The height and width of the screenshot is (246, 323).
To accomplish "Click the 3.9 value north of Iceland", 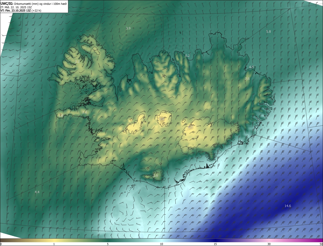I will tap(128, 28).
